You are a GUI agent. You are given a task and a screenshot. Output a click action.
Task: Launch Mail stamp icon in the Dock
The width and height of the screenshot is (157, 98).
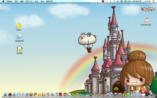[x=14, y=94]
